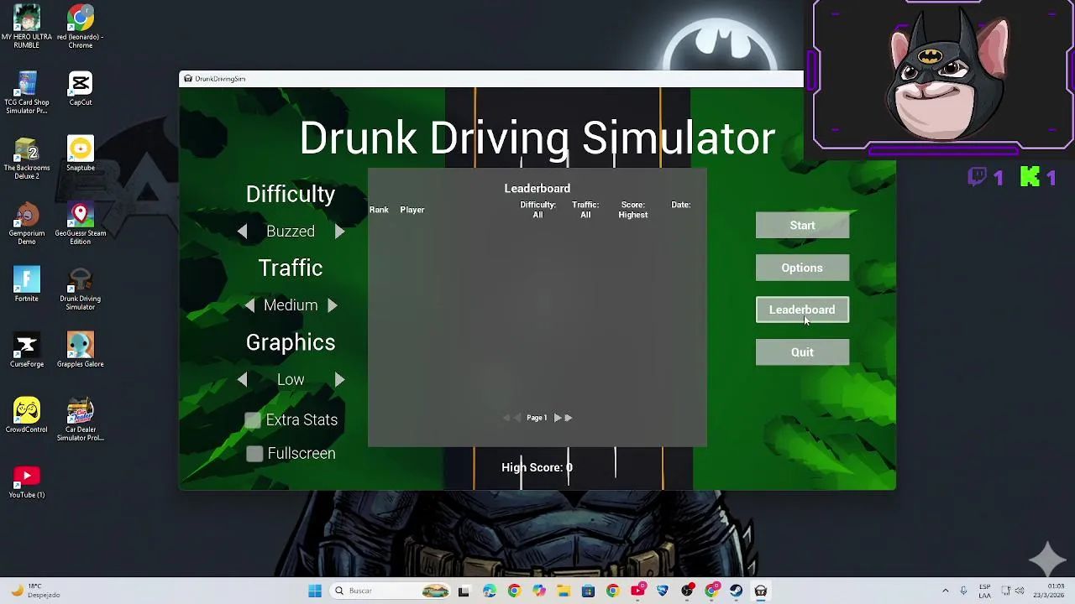
Task: Select the CrowdControl desktop icon
Action: (x=26, y=416)
